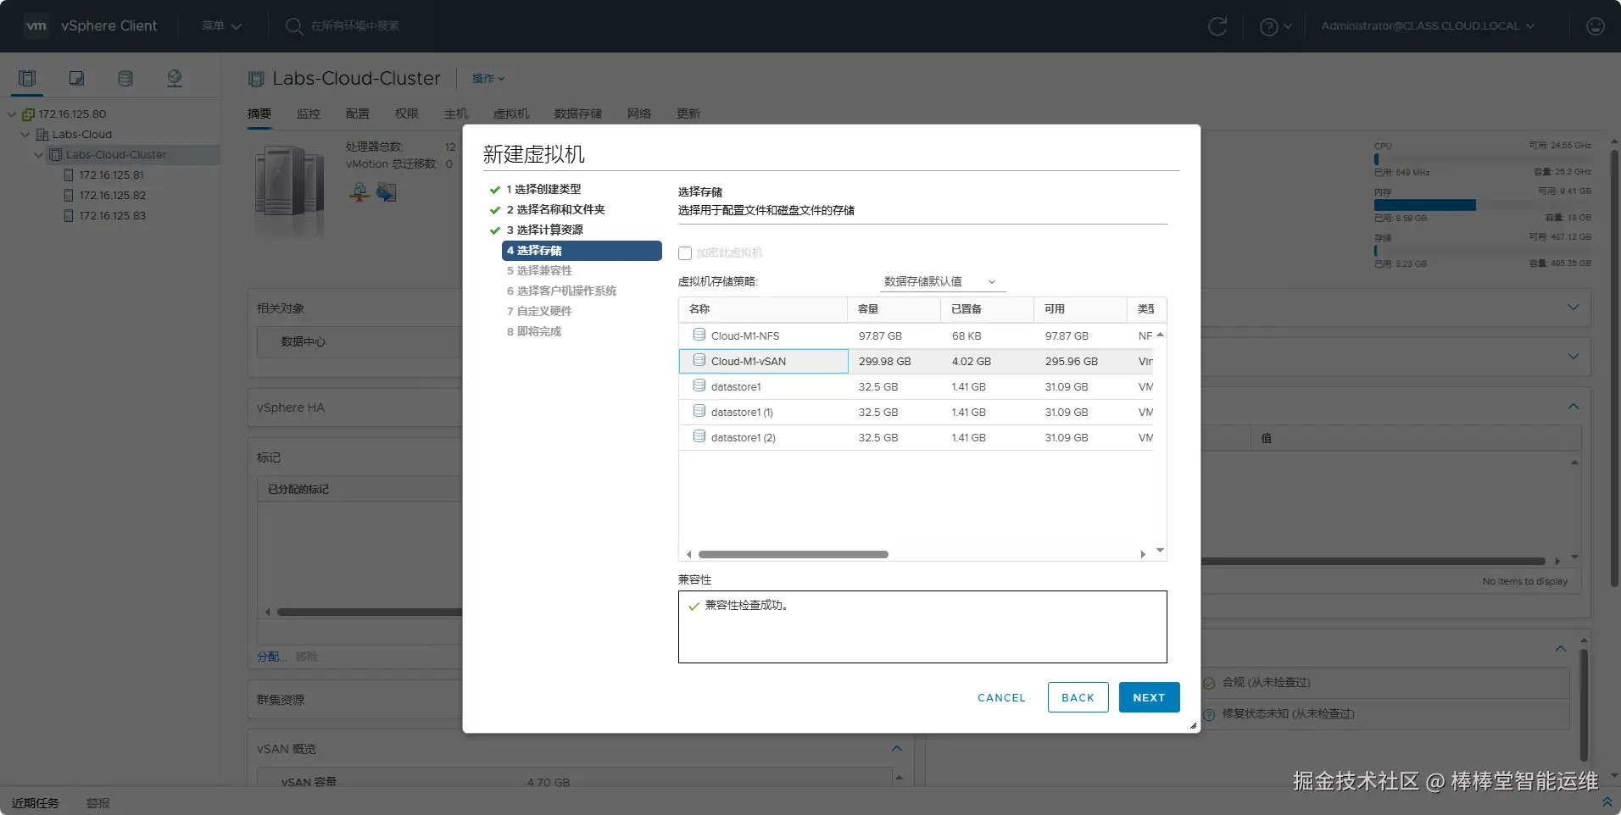Select the datastore1 row name
The width and height of the screenshot is (1621, 815).
coord(736,386)
